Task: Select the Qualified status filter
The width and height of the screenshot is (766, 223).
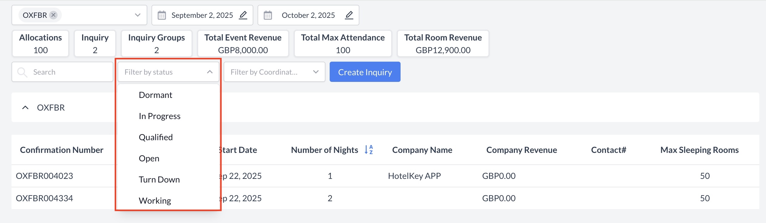Action: 155,137
